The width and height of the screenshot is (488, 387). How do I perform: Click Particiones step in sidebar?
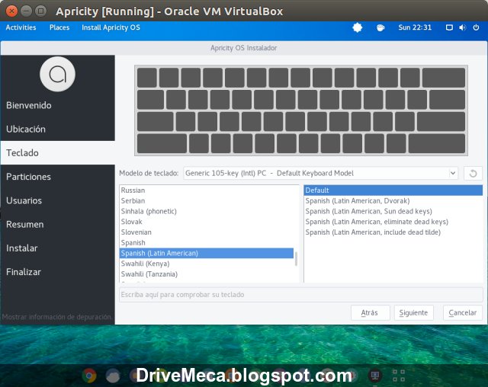[58, 177]
